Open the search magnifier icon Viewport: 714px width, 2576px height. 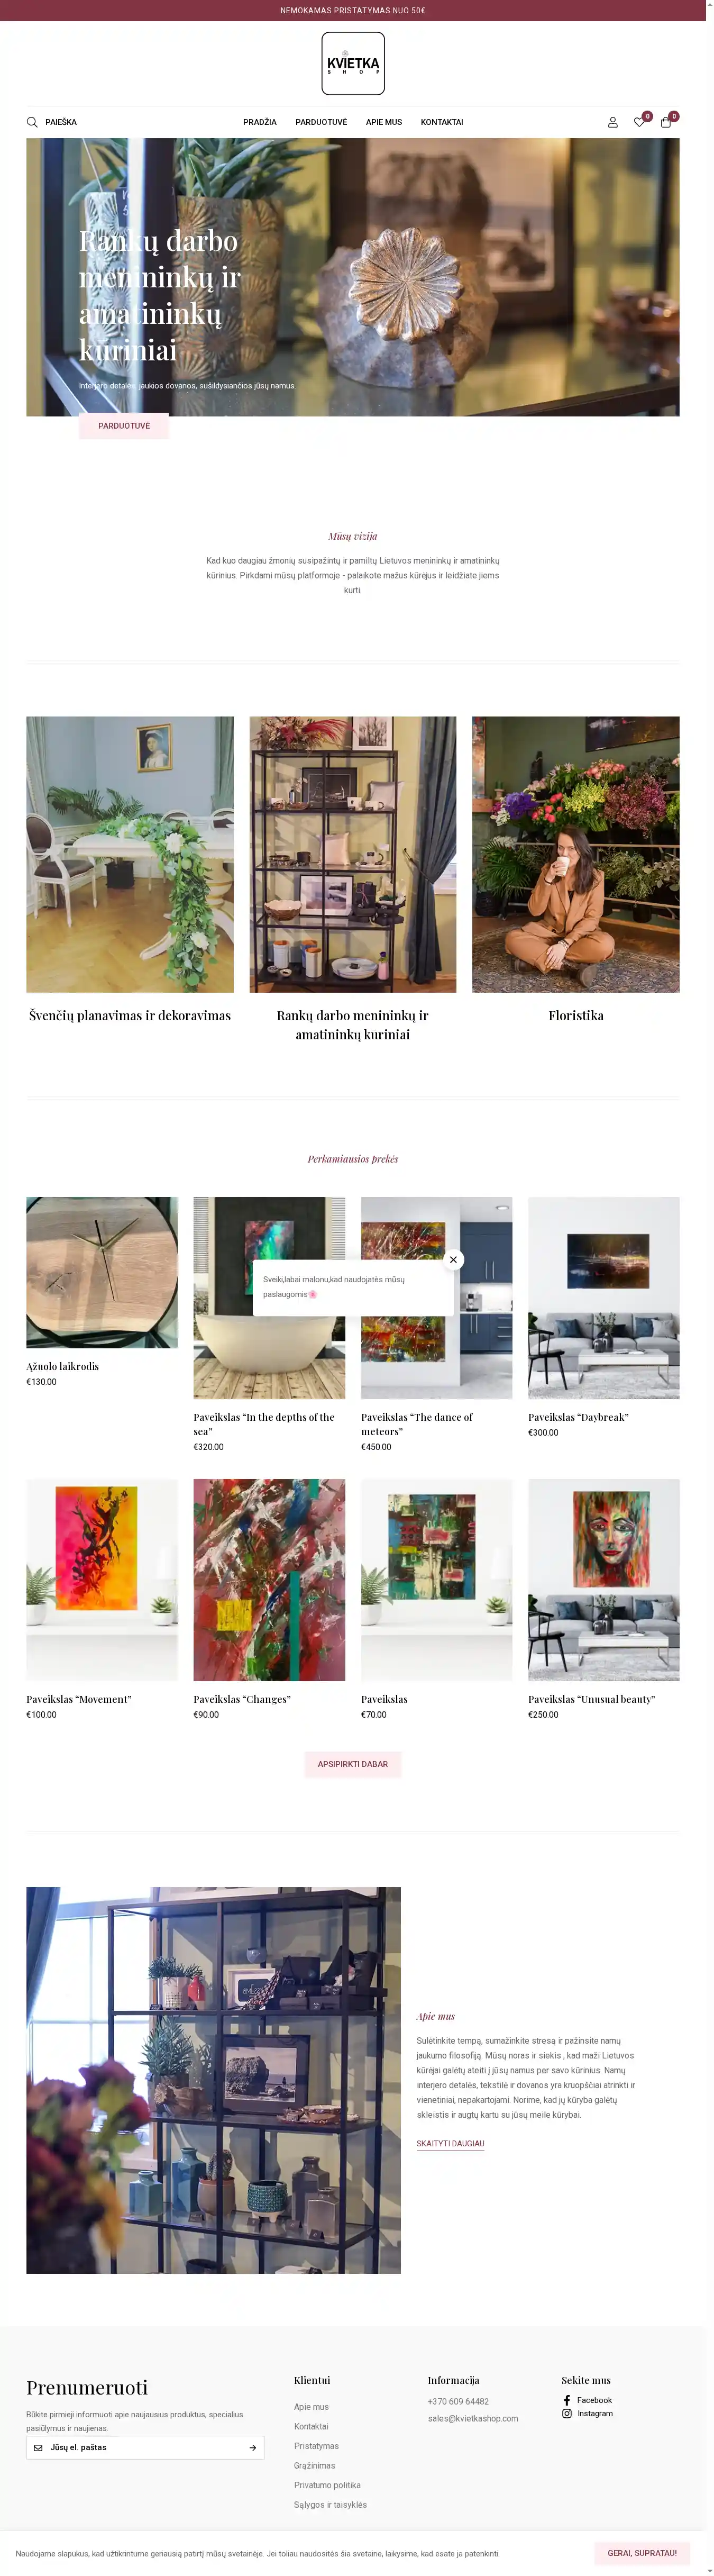(x=32, y=122)
